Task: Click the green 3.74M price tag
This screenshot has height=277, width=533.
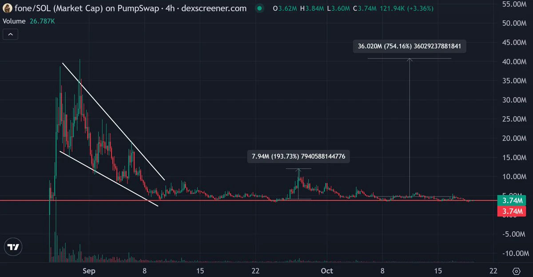Action: pyautogui.click(x=513, y=200)
